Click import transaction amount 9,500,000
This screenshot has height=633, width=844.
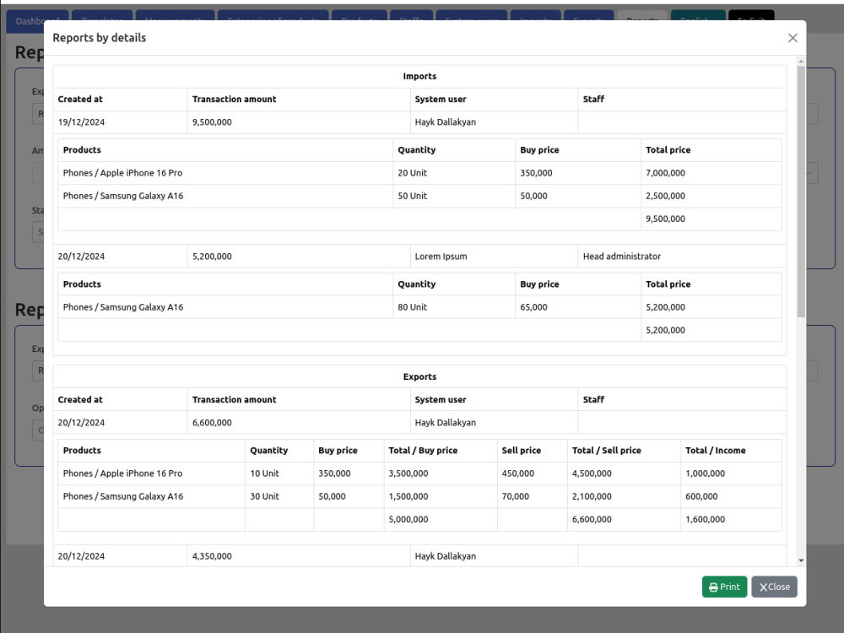click(212, 122)
